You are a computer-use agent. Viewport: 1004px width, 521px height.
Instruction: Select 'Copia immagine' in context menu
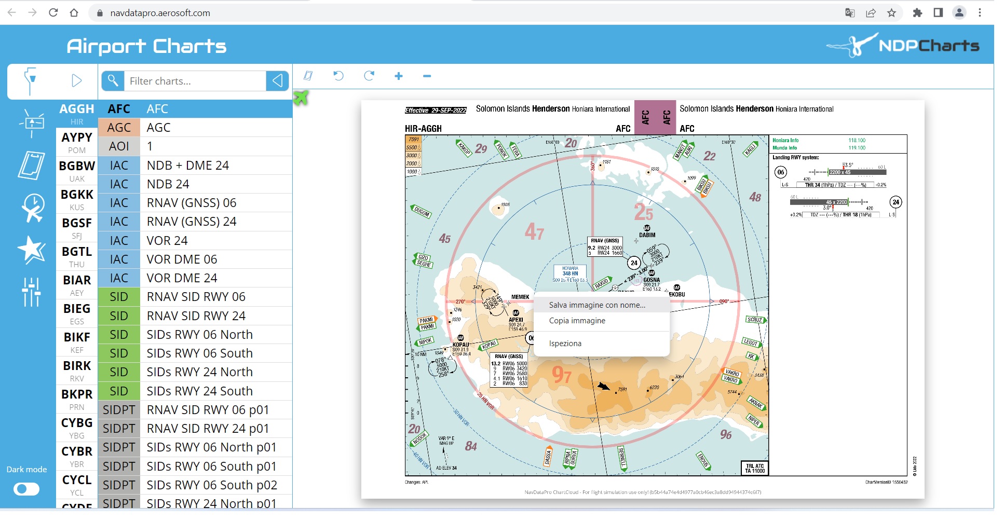pyautogui.click(x=577, y=321)
